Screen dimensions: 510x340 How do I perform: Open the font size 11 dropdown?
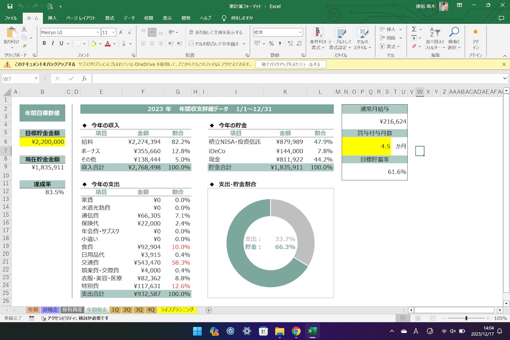coord(114,32)
